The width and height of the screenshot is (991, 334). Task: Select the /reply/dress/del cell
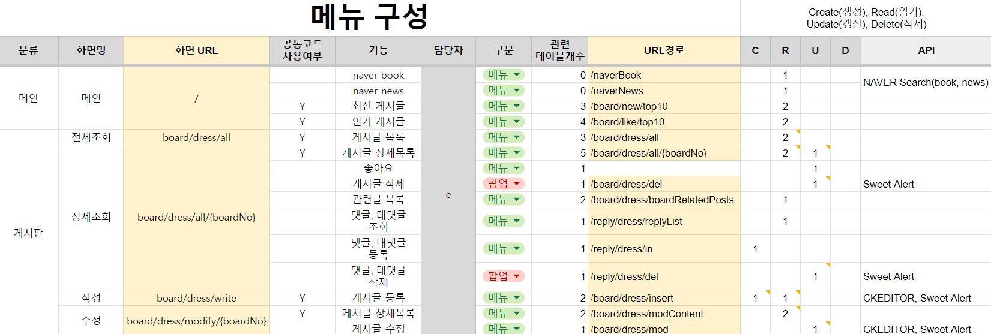coord(664,276)
